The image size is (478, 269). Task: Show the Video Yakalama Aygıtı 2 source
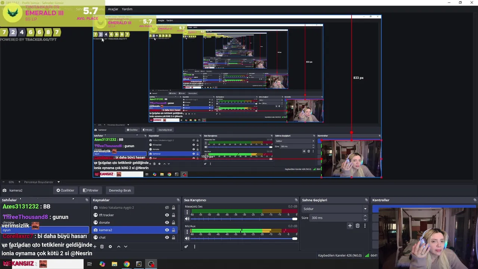(x=167, y=208)
